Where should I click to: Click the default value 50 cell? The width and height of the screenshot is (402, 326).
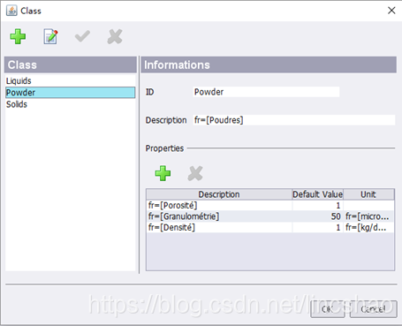coord(317,216)
